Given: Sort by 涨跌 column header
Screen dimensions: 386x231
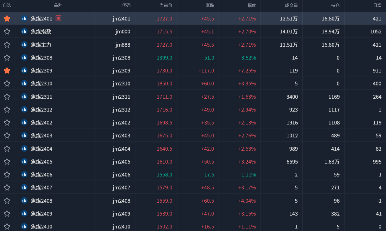Looking at the screenshot, I should pyautogui.click(x=210, y=5).
